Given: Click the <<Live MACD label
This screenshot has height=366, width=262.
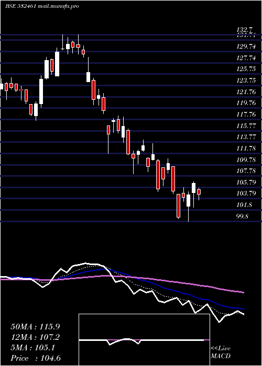Looking at the screenshot, I should 221,352.
